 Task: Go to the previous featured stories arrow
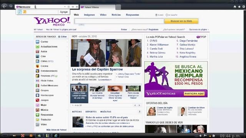coord(135,105)
